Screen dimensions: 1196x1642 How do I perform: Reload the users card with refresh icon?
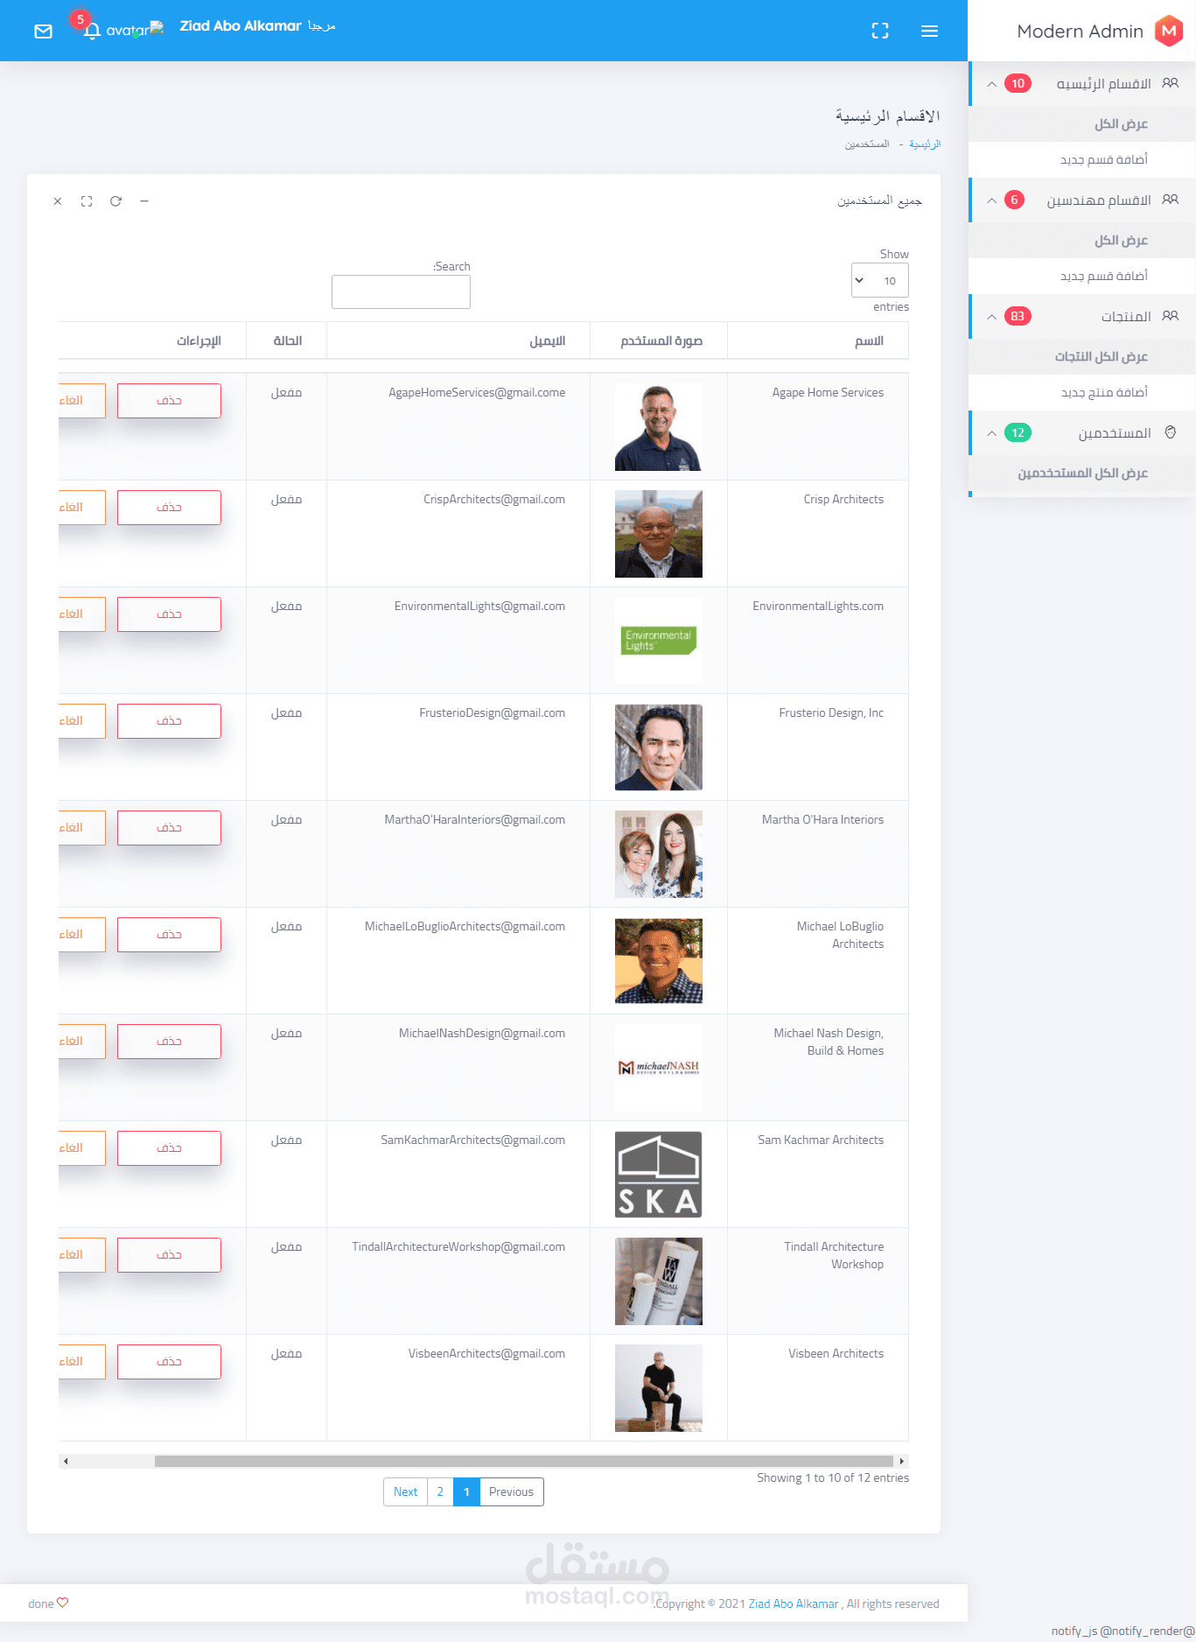pos(115,201)
